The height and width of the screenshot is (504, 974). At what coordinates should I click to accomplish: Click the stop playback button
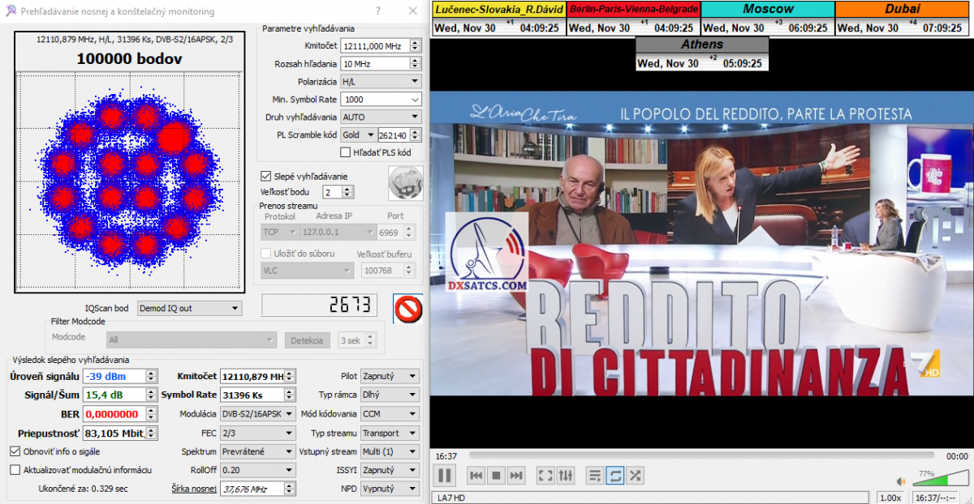496,476
